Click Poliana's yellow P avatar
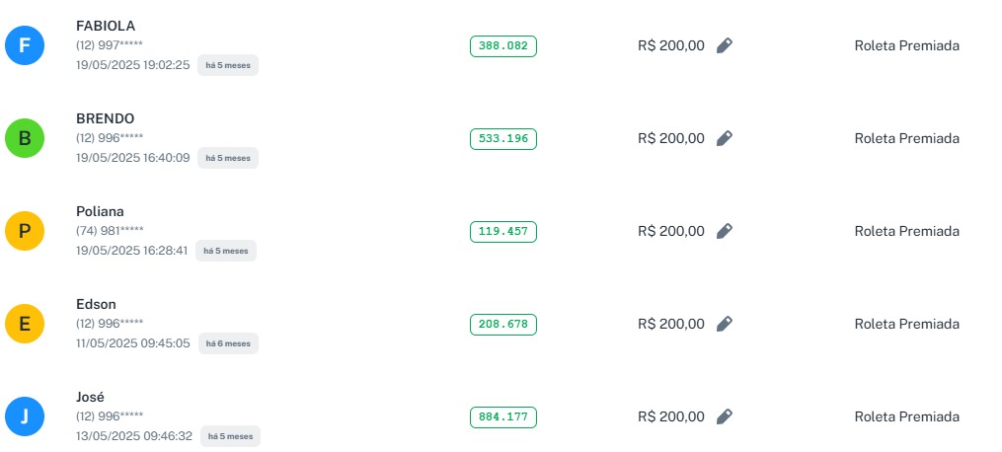The width and height of the screenshot is (1002, 452). pyautogui.click(x=25, y=232)
